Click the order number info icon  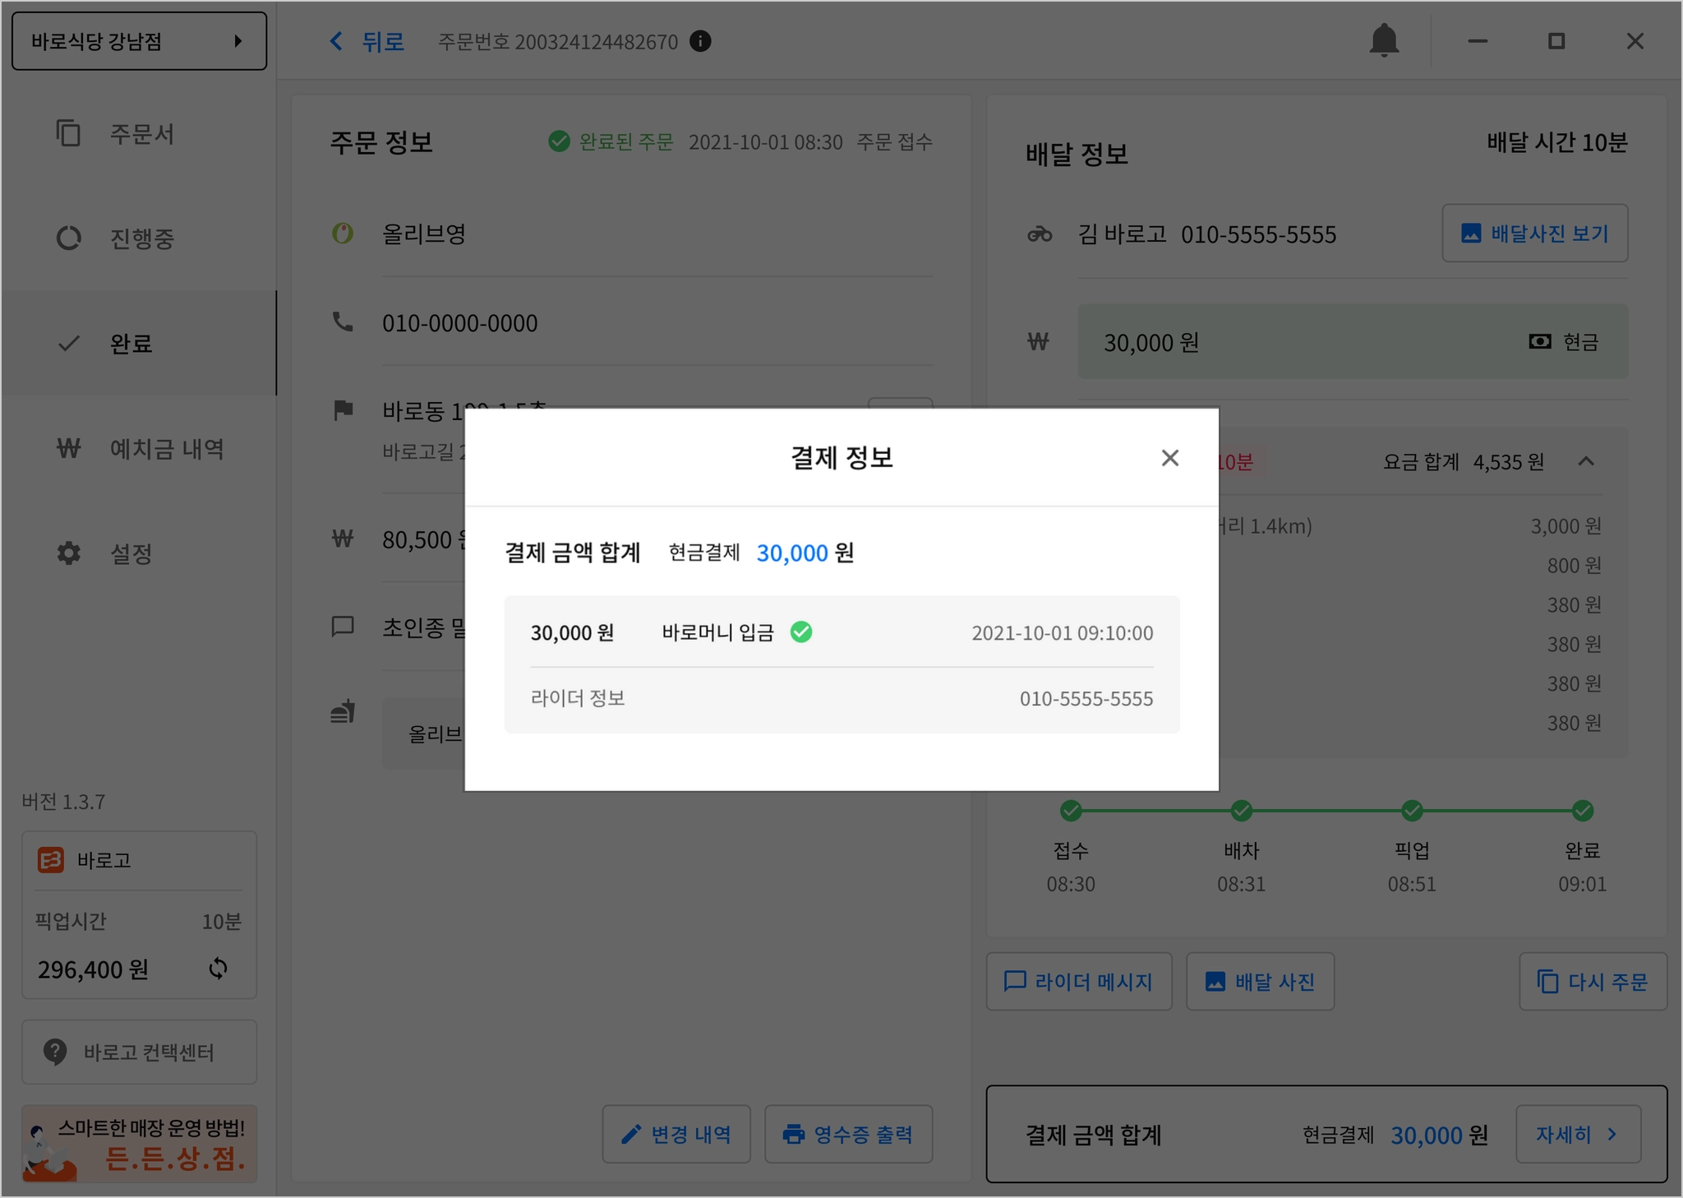pos(700,41)
